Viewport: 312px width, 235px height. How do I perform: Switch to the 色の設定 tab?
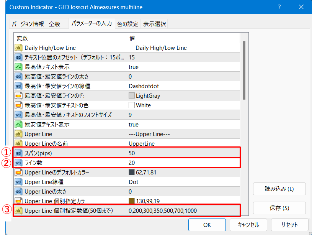pos(127,24)
